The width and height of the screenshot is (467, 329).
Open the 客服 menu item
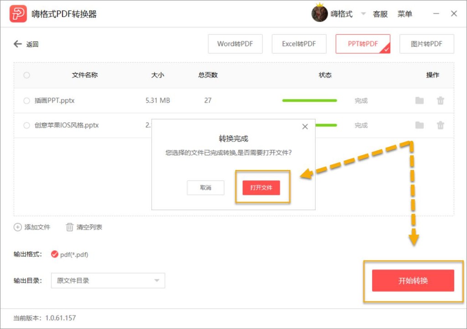(380, 14)
